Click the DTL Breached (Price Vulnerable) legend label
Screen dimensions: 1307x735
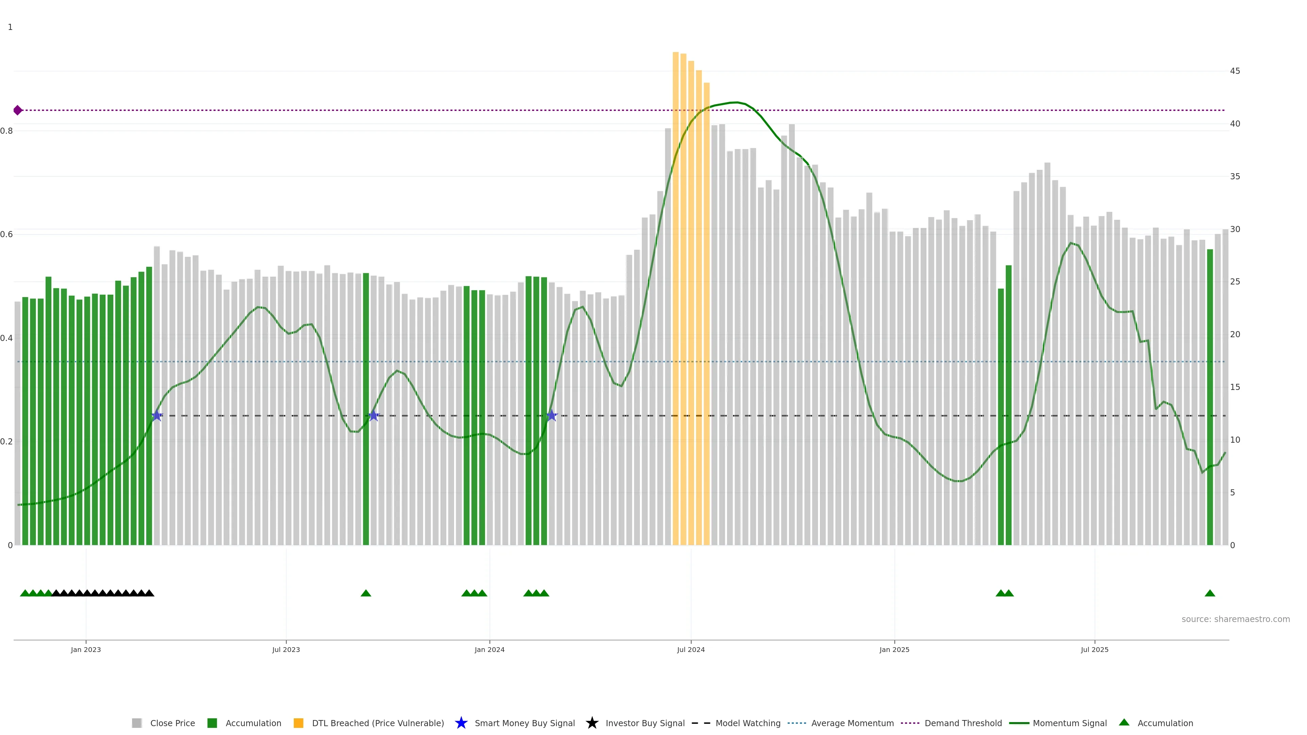pos(377,723)
